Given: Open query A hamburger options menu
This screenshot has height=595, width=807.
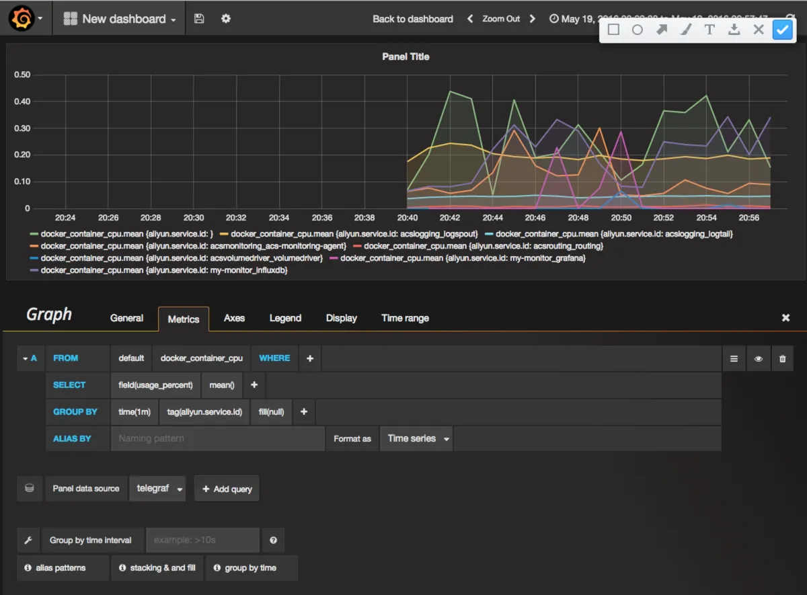Looking at the screenshot, I should click(x=734, y=358).
